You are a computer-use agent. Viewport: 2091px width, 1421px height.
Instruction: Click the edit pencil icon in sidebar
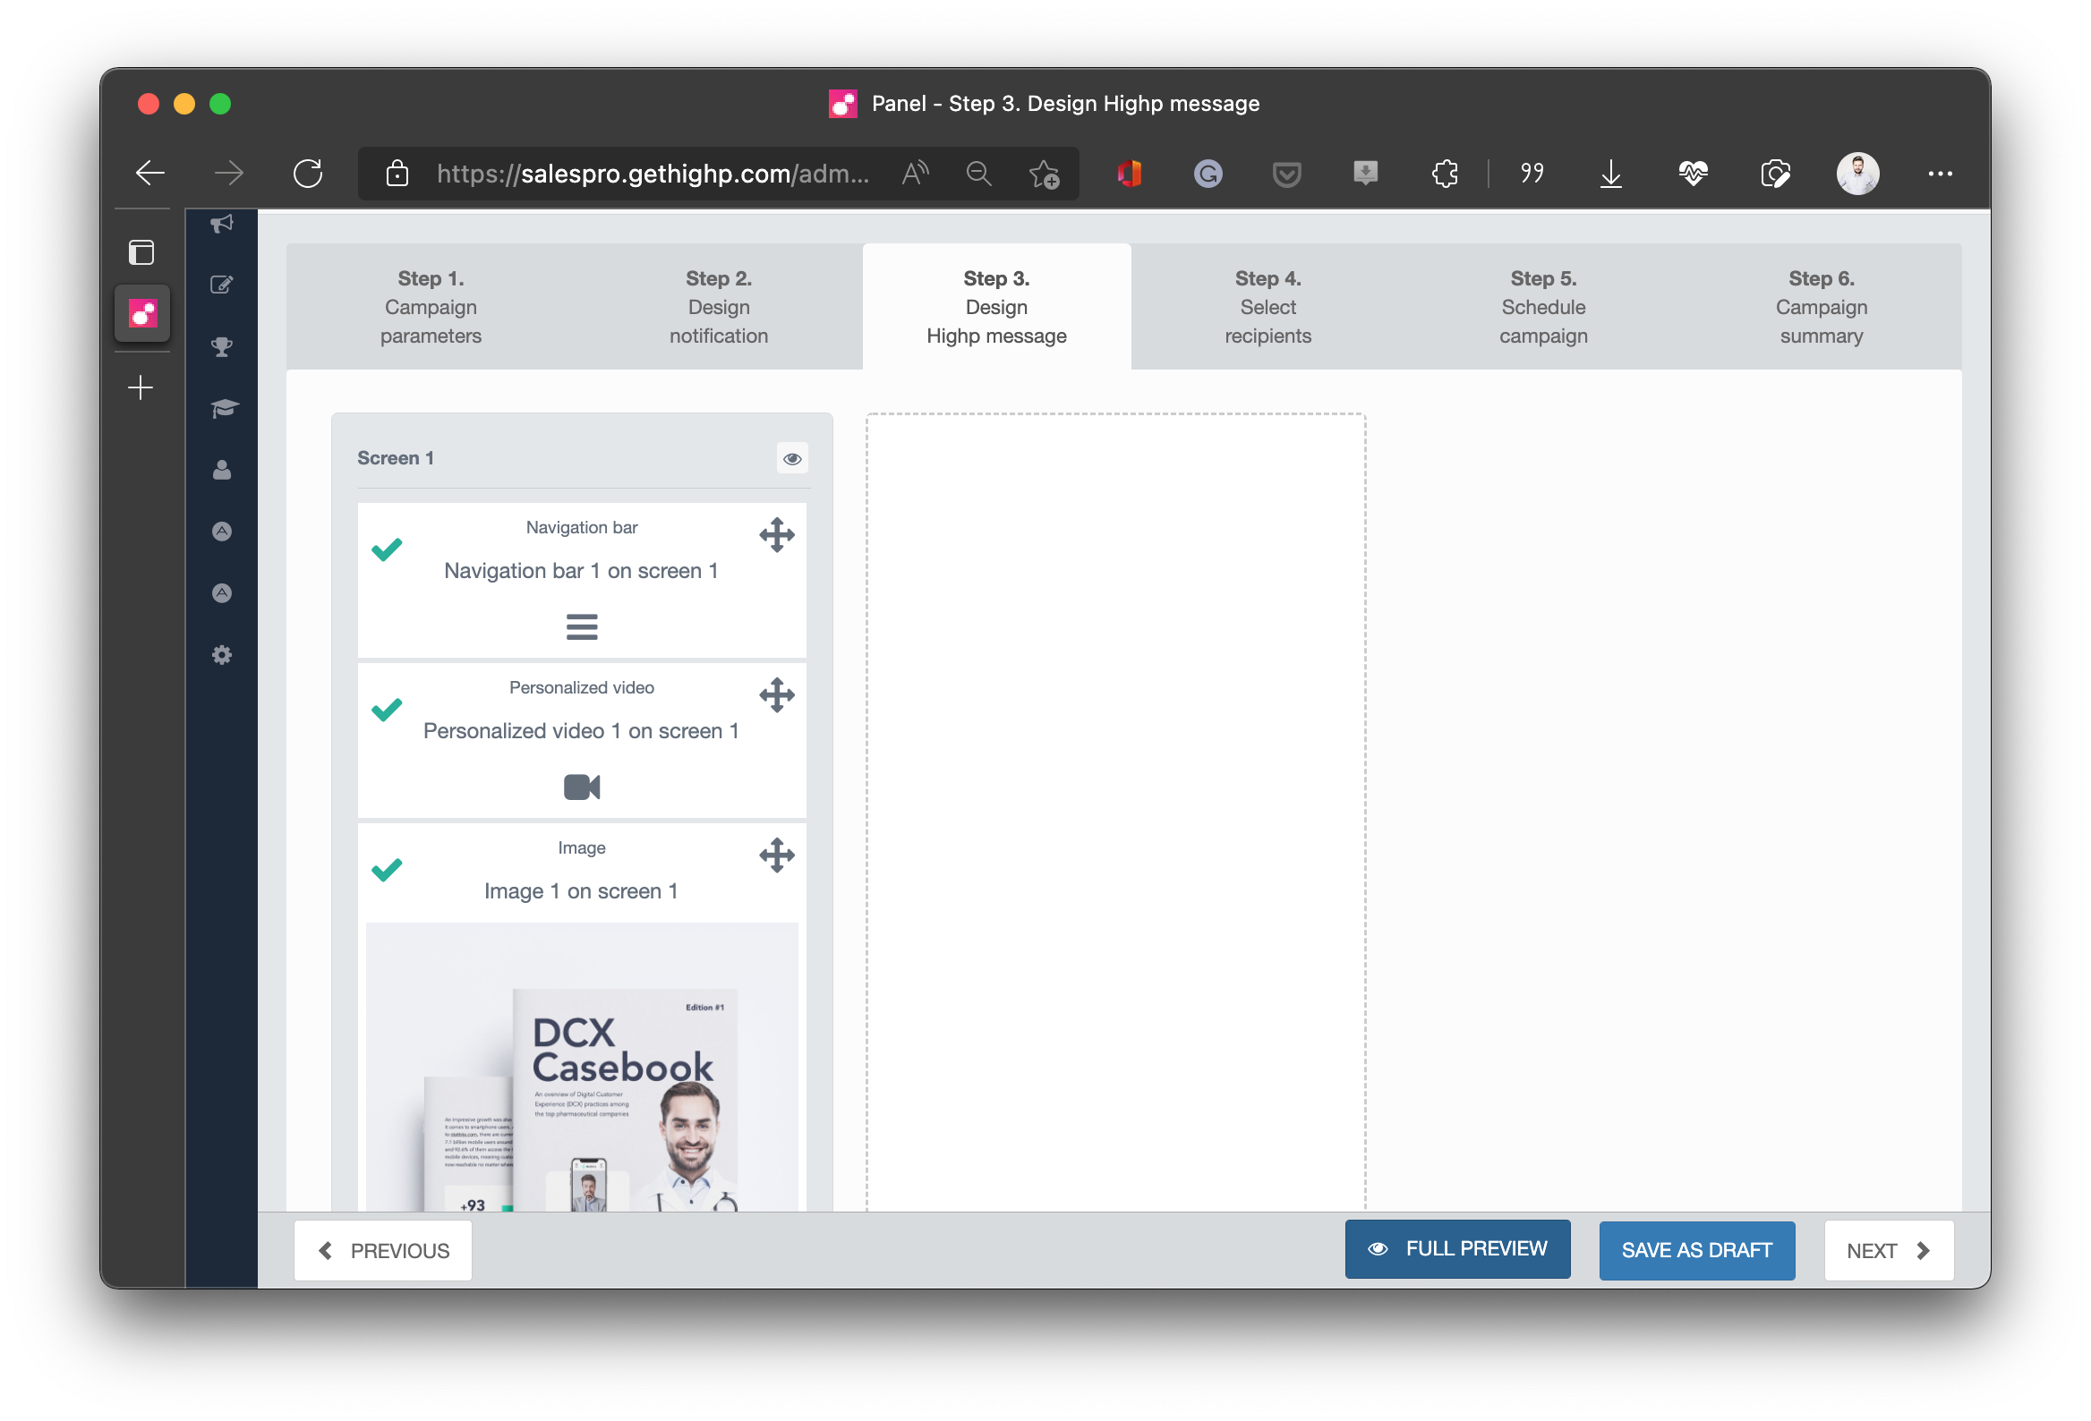(x=221, y=285)
